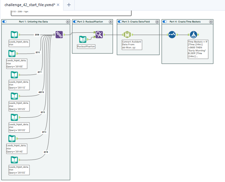Viewport: 225px width, 182px height.
Task: Select the Formula tool for Time Buckets
Action: (193, 35)
